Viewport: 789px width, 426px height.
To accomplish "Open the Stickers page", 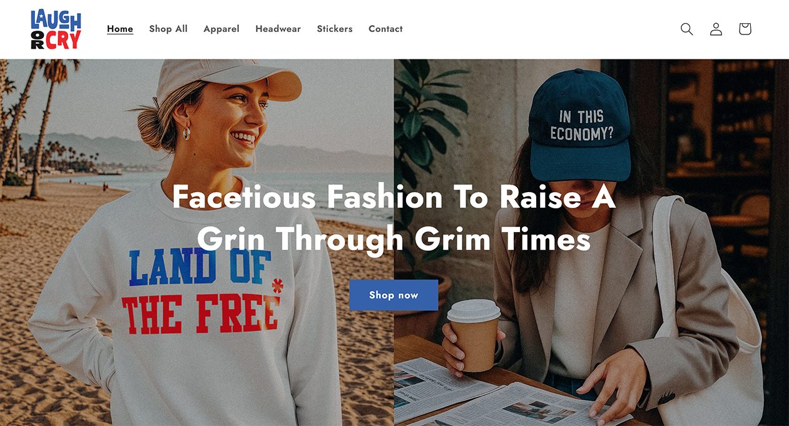I will [x=335, y=29].
